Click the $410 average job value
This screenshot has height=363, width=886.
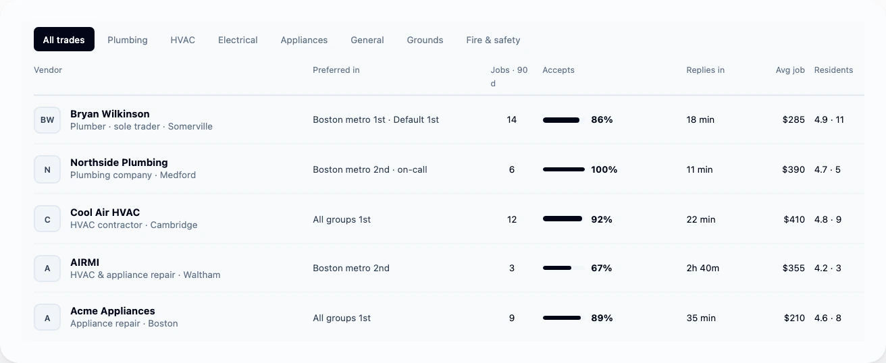(794, 220)
